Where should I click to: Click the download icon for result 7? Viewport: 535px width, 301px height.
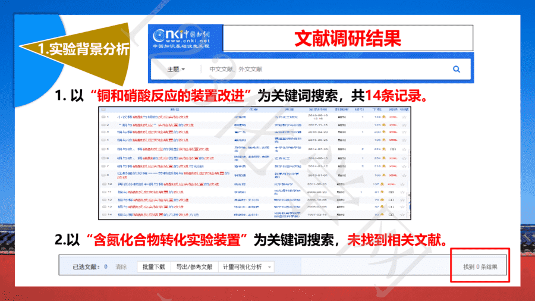pos(383,166)
